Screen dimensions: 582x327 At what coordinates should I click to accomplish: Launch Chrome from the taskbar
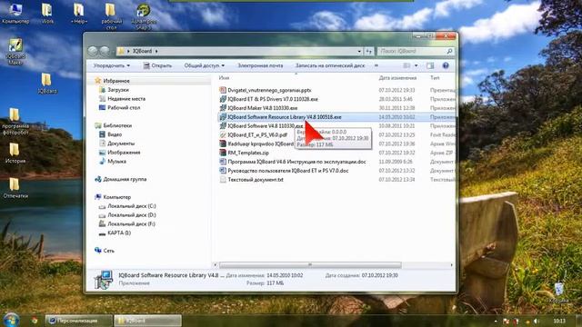pyautogui.click(x=35, y=321)
